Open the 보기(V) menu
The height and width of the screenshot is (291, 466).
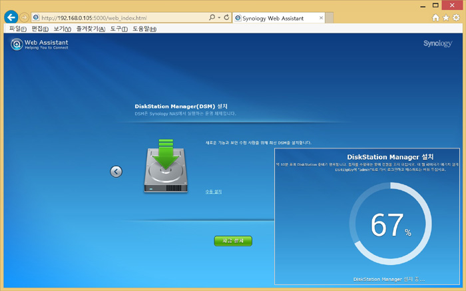tap(62, 29)
